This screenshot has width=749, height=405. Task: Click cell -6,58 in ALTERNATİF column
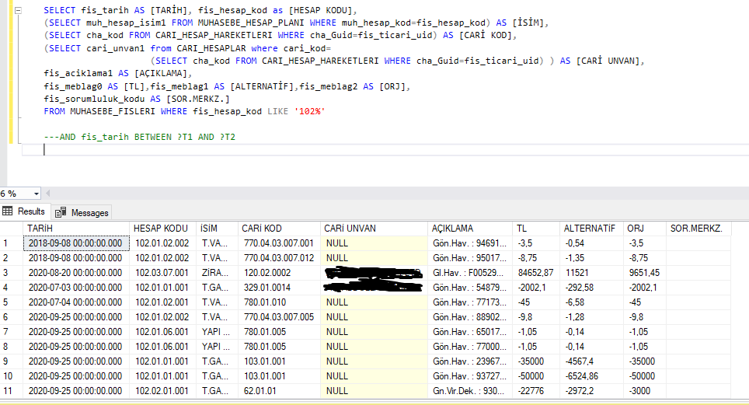(591, 302)
